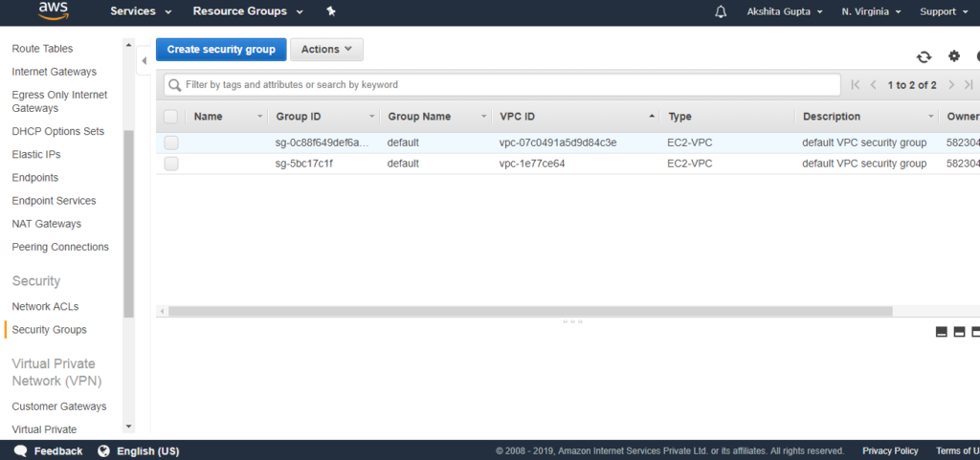
Task: Click the sidebar vertical scrollbar thumb
Action: [x=129, y=224]
